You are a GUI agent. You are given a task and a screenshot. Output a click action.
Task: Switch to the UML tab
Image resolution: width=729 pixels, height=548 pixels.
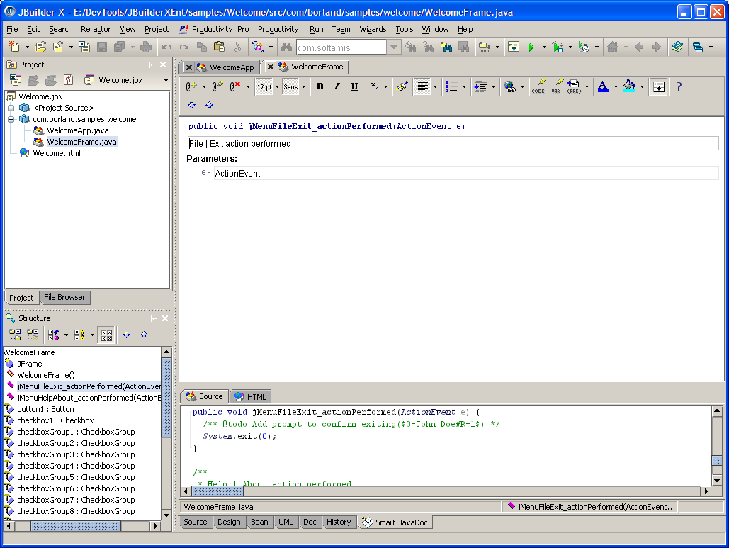(x=286, y=522)
